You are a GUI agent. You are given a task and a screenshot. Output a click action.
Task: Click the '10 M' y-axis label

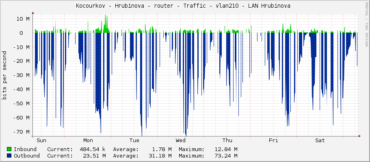pyautogui.click(x=23, y=19)
